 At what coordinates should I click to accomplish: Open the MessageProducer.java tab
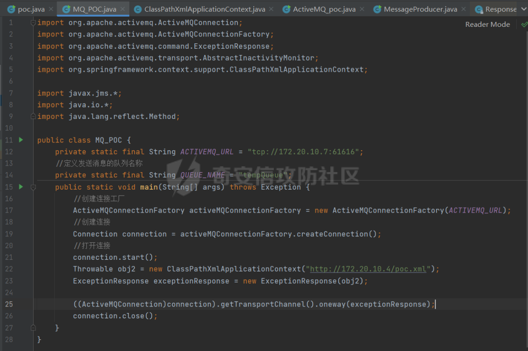[x=421, y=9]
